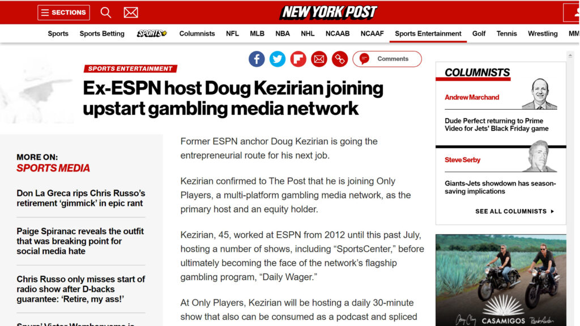The image size is (580, 326).
Task: Switch to the NFL tab
Action: pyautogui.click(x=232, y=33)
